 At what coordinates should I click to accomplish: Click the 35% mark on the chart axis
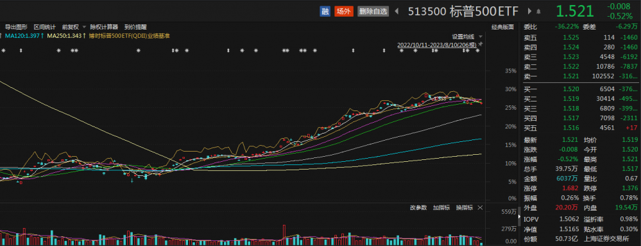click(x=511, y=71)
